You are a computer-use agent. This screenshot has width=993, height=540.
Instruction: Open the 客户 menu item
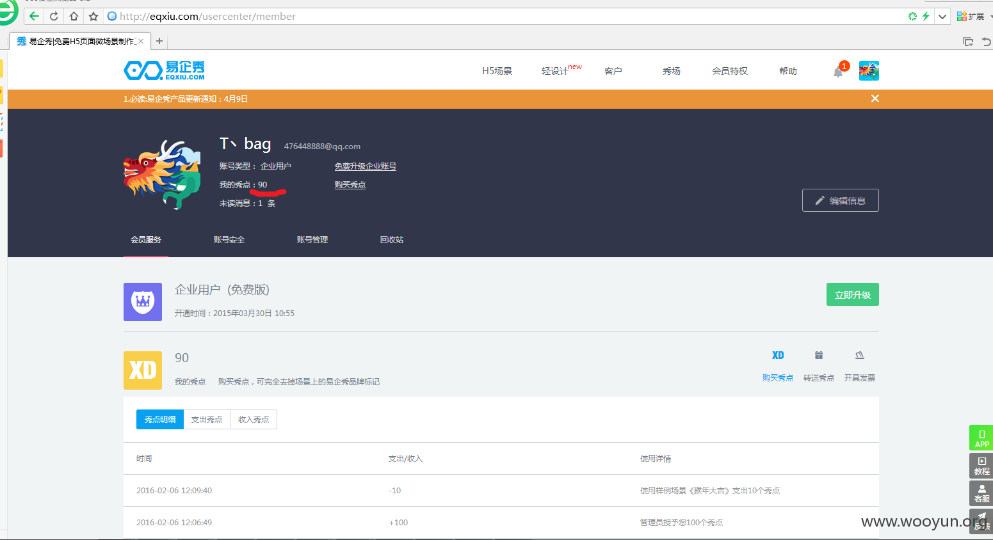[x=613, y=71]
